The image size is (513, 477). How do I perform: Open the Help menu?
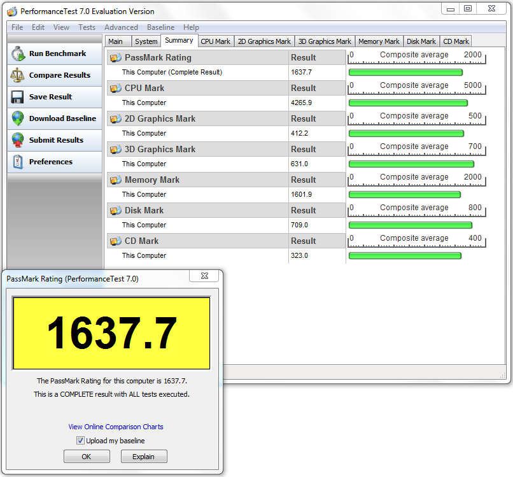pyautogui.click(x=191, y=27)
